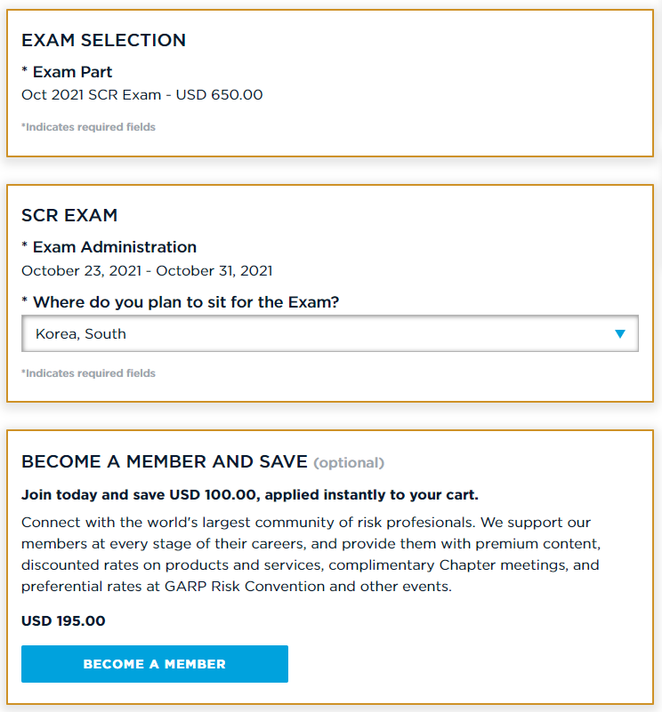Select the Exam Selection heading

coord(104,40)
